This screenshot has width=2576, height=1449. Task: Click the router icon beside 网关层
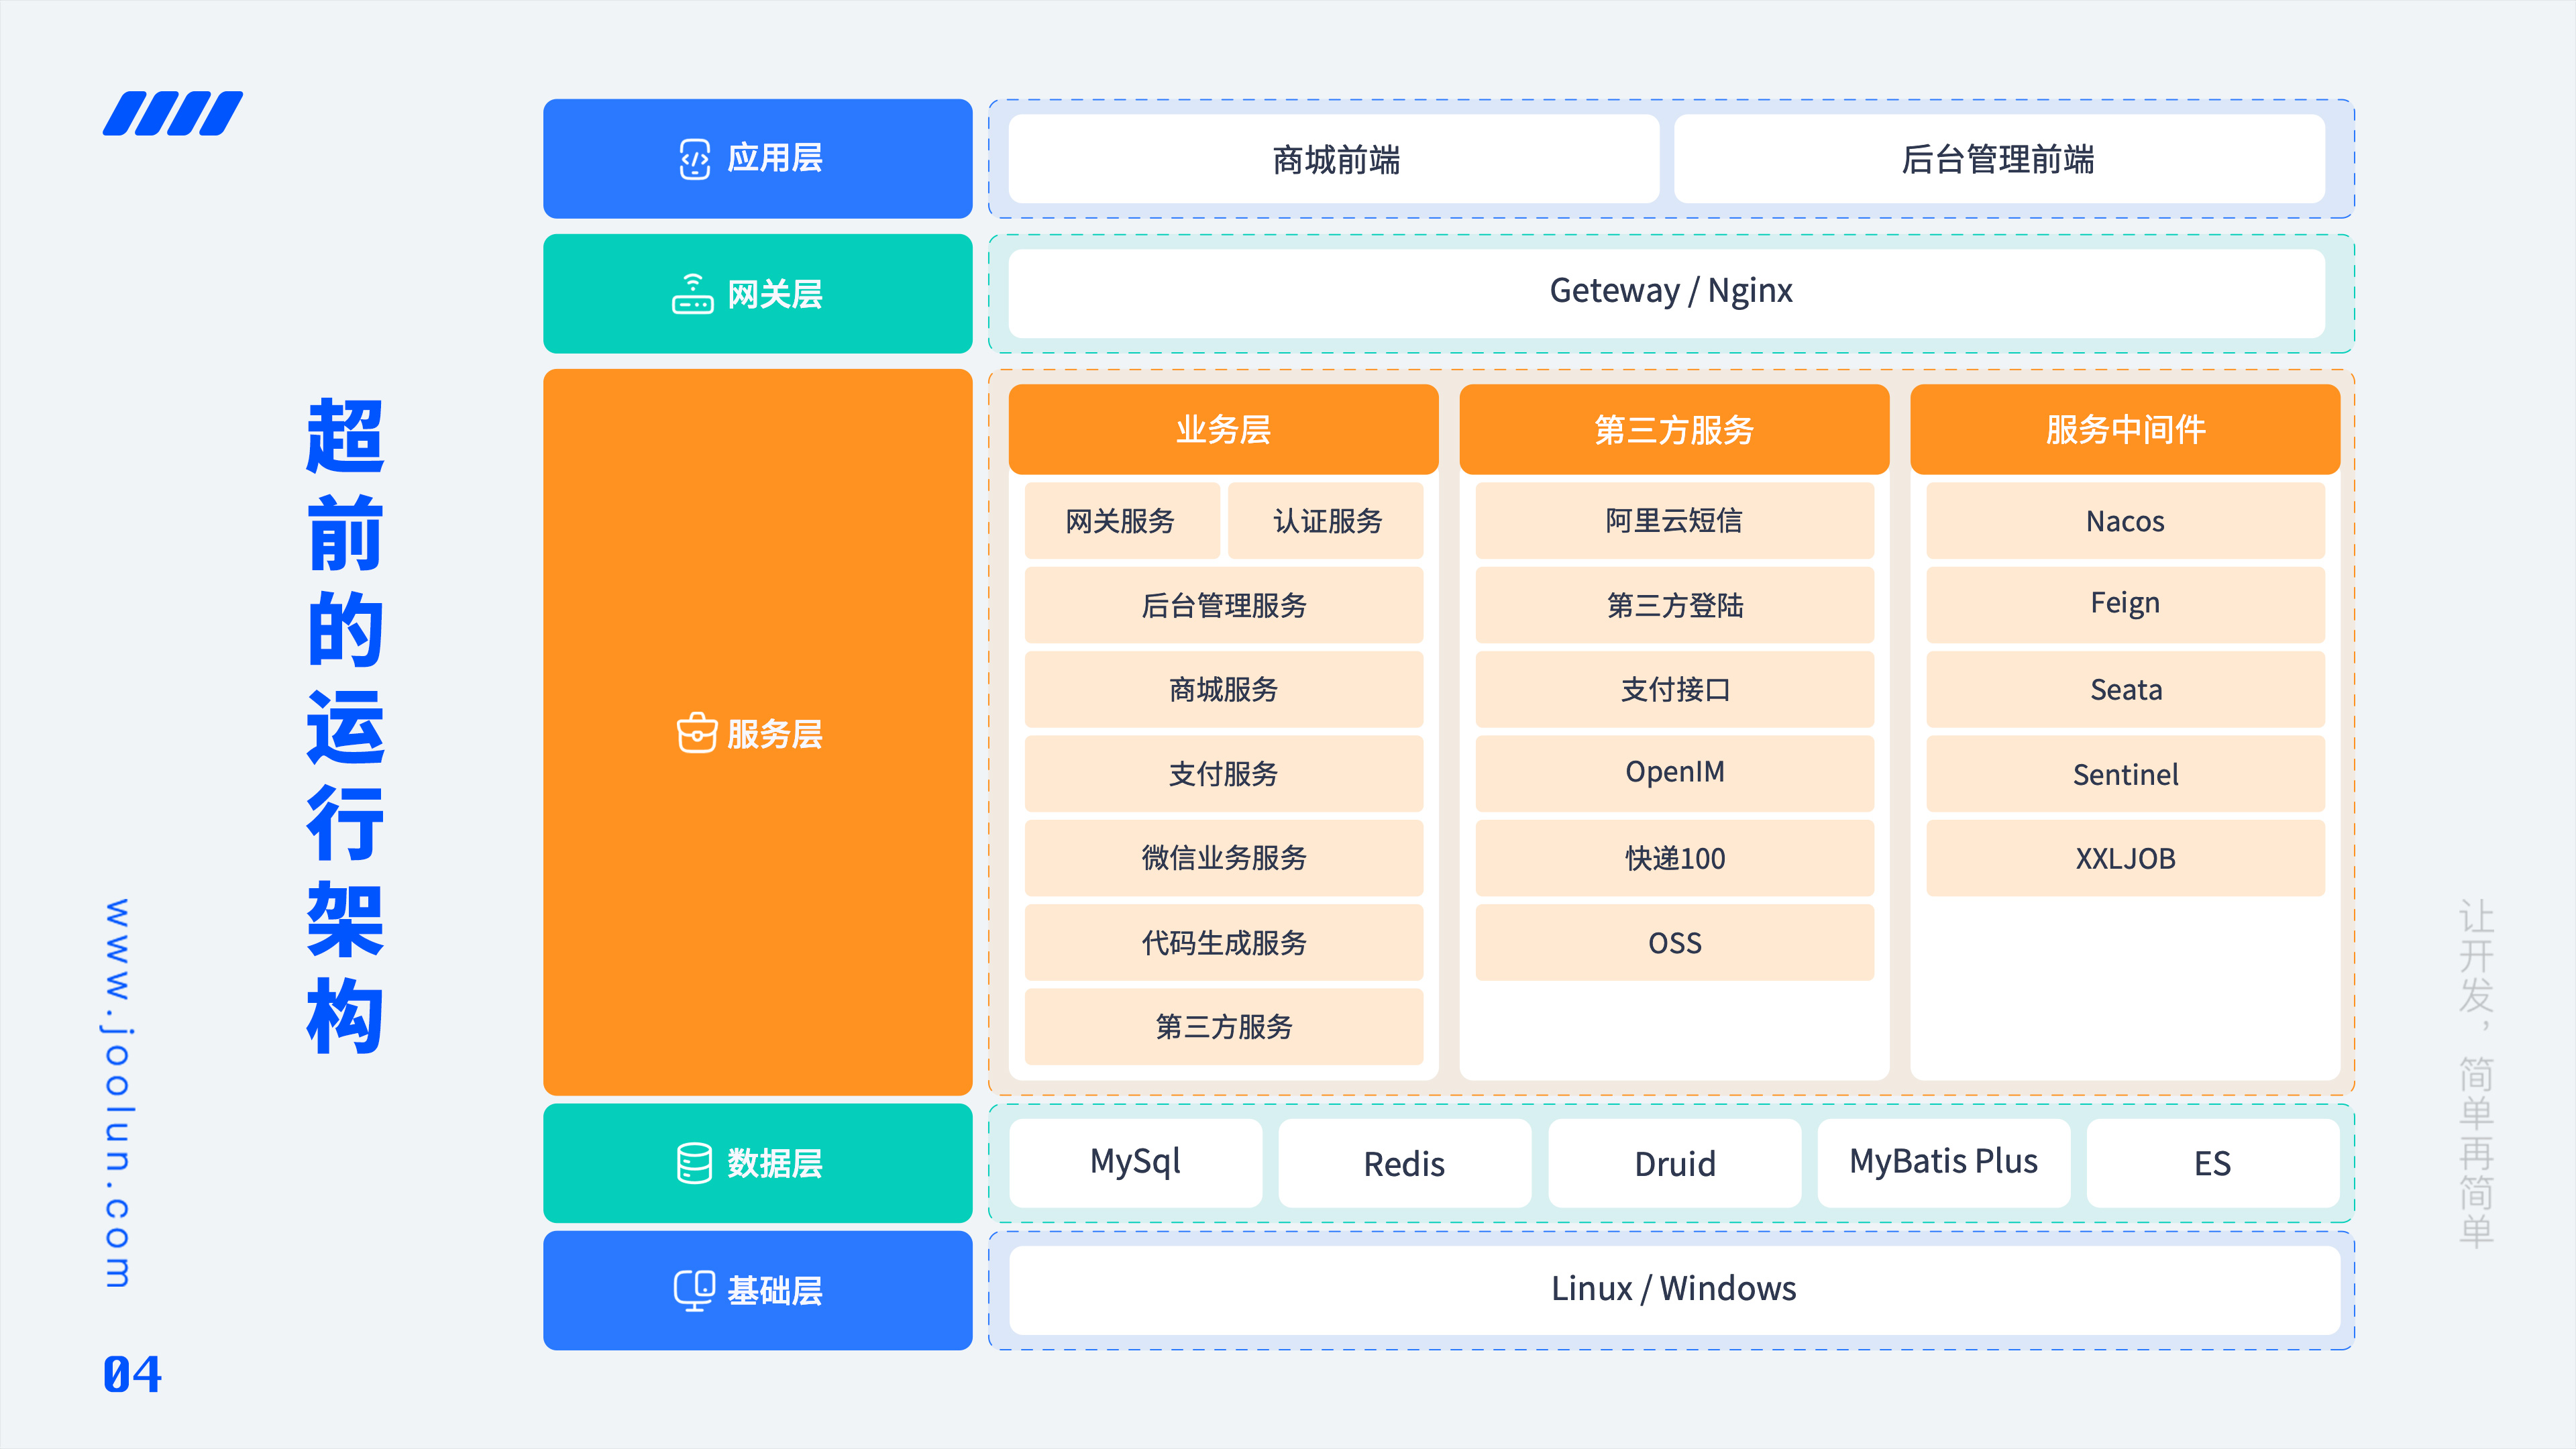(x=692, y=294)
